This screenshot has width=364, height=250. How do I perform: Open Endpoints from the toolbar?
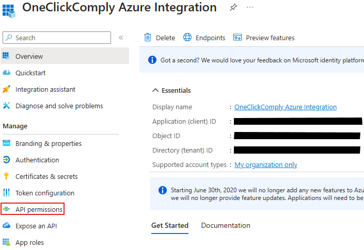pos(204,38)
